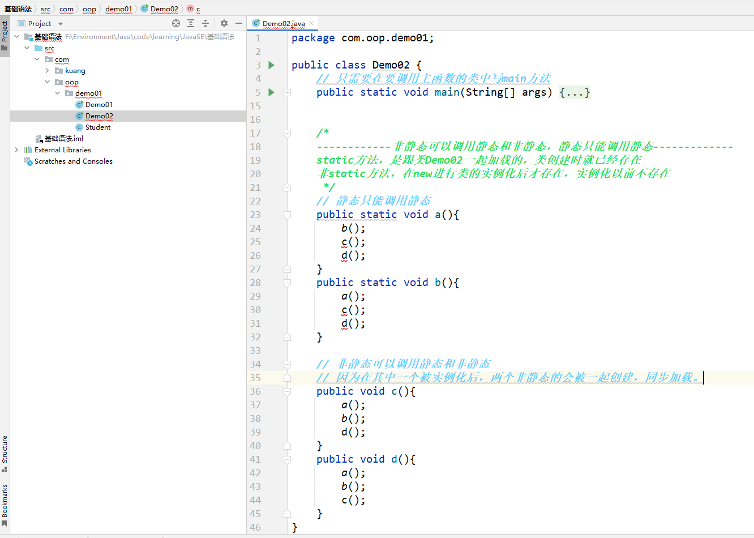The height and width of the screenshot is (538, 754).
Task: Click the Select Opened File target icon
Action: point(176,23)
